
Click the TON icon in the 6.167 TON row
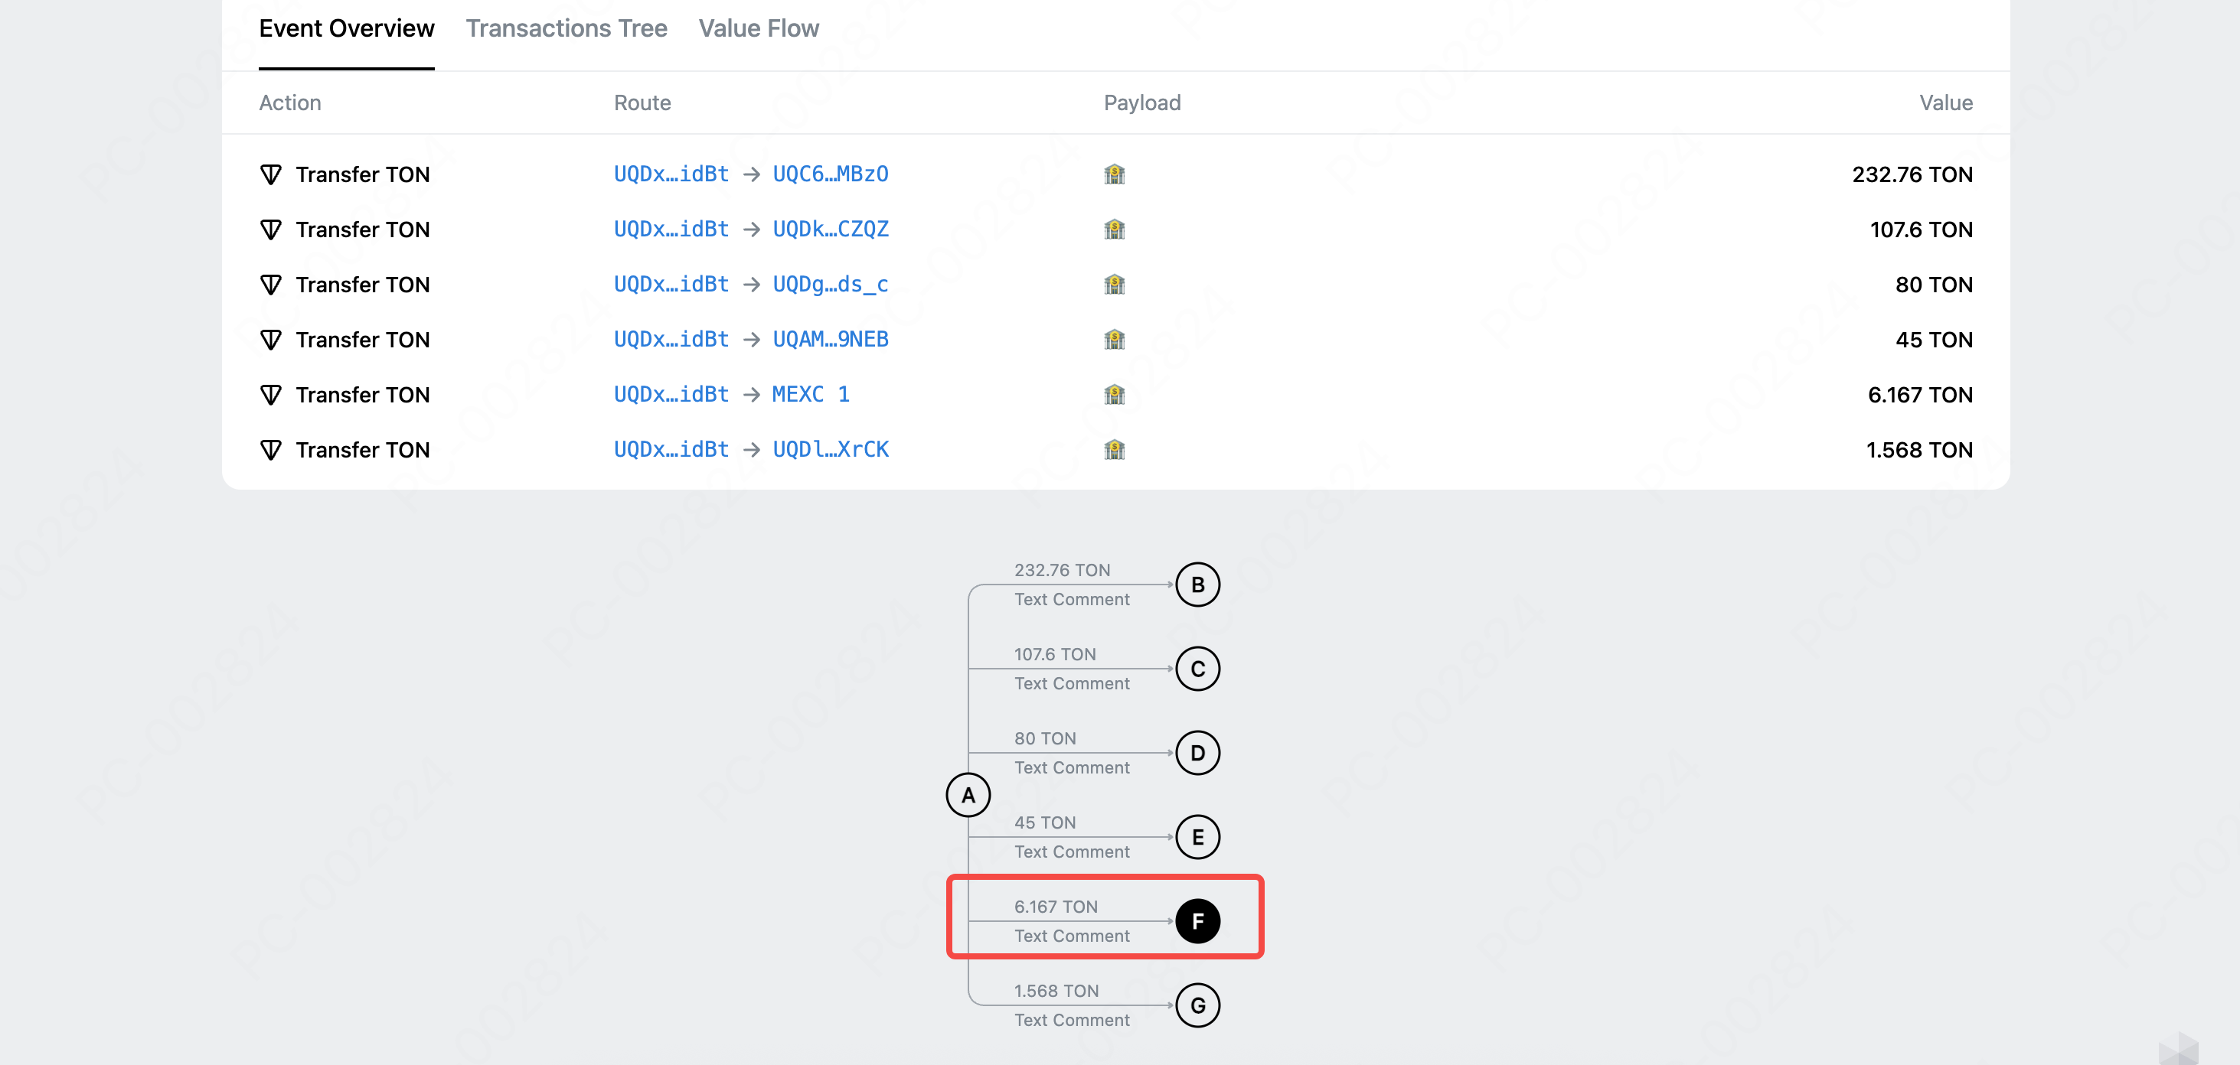click(x=270, y=395)
